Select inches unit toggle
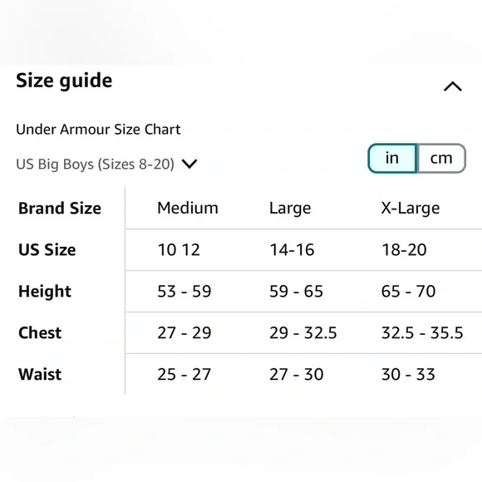The image size is (482, 482). [392, 158]
